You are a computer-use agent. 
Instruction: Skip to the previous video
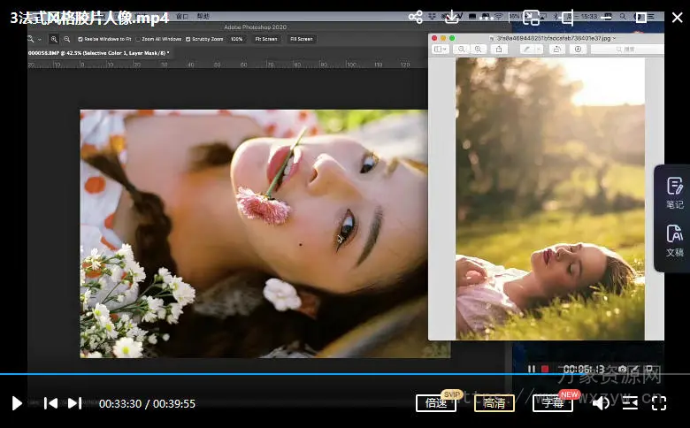click(50, 403)
